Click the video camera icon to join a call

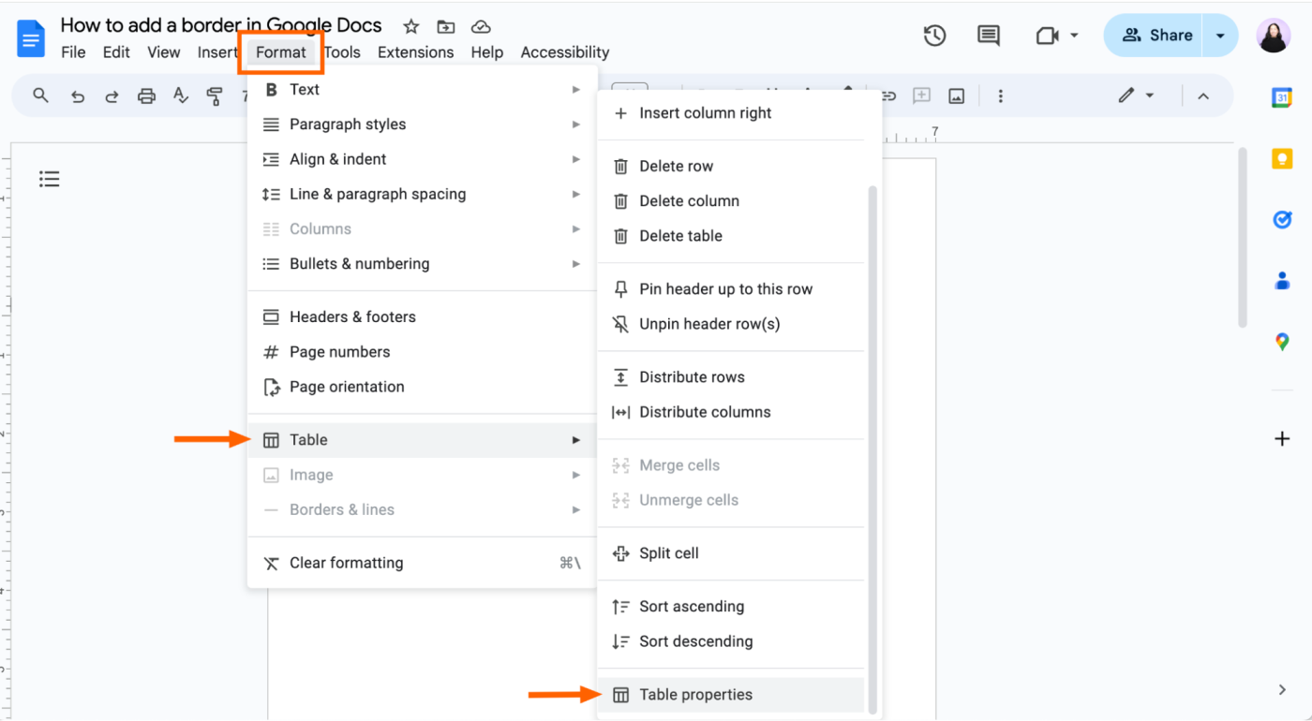[1047, 36]
